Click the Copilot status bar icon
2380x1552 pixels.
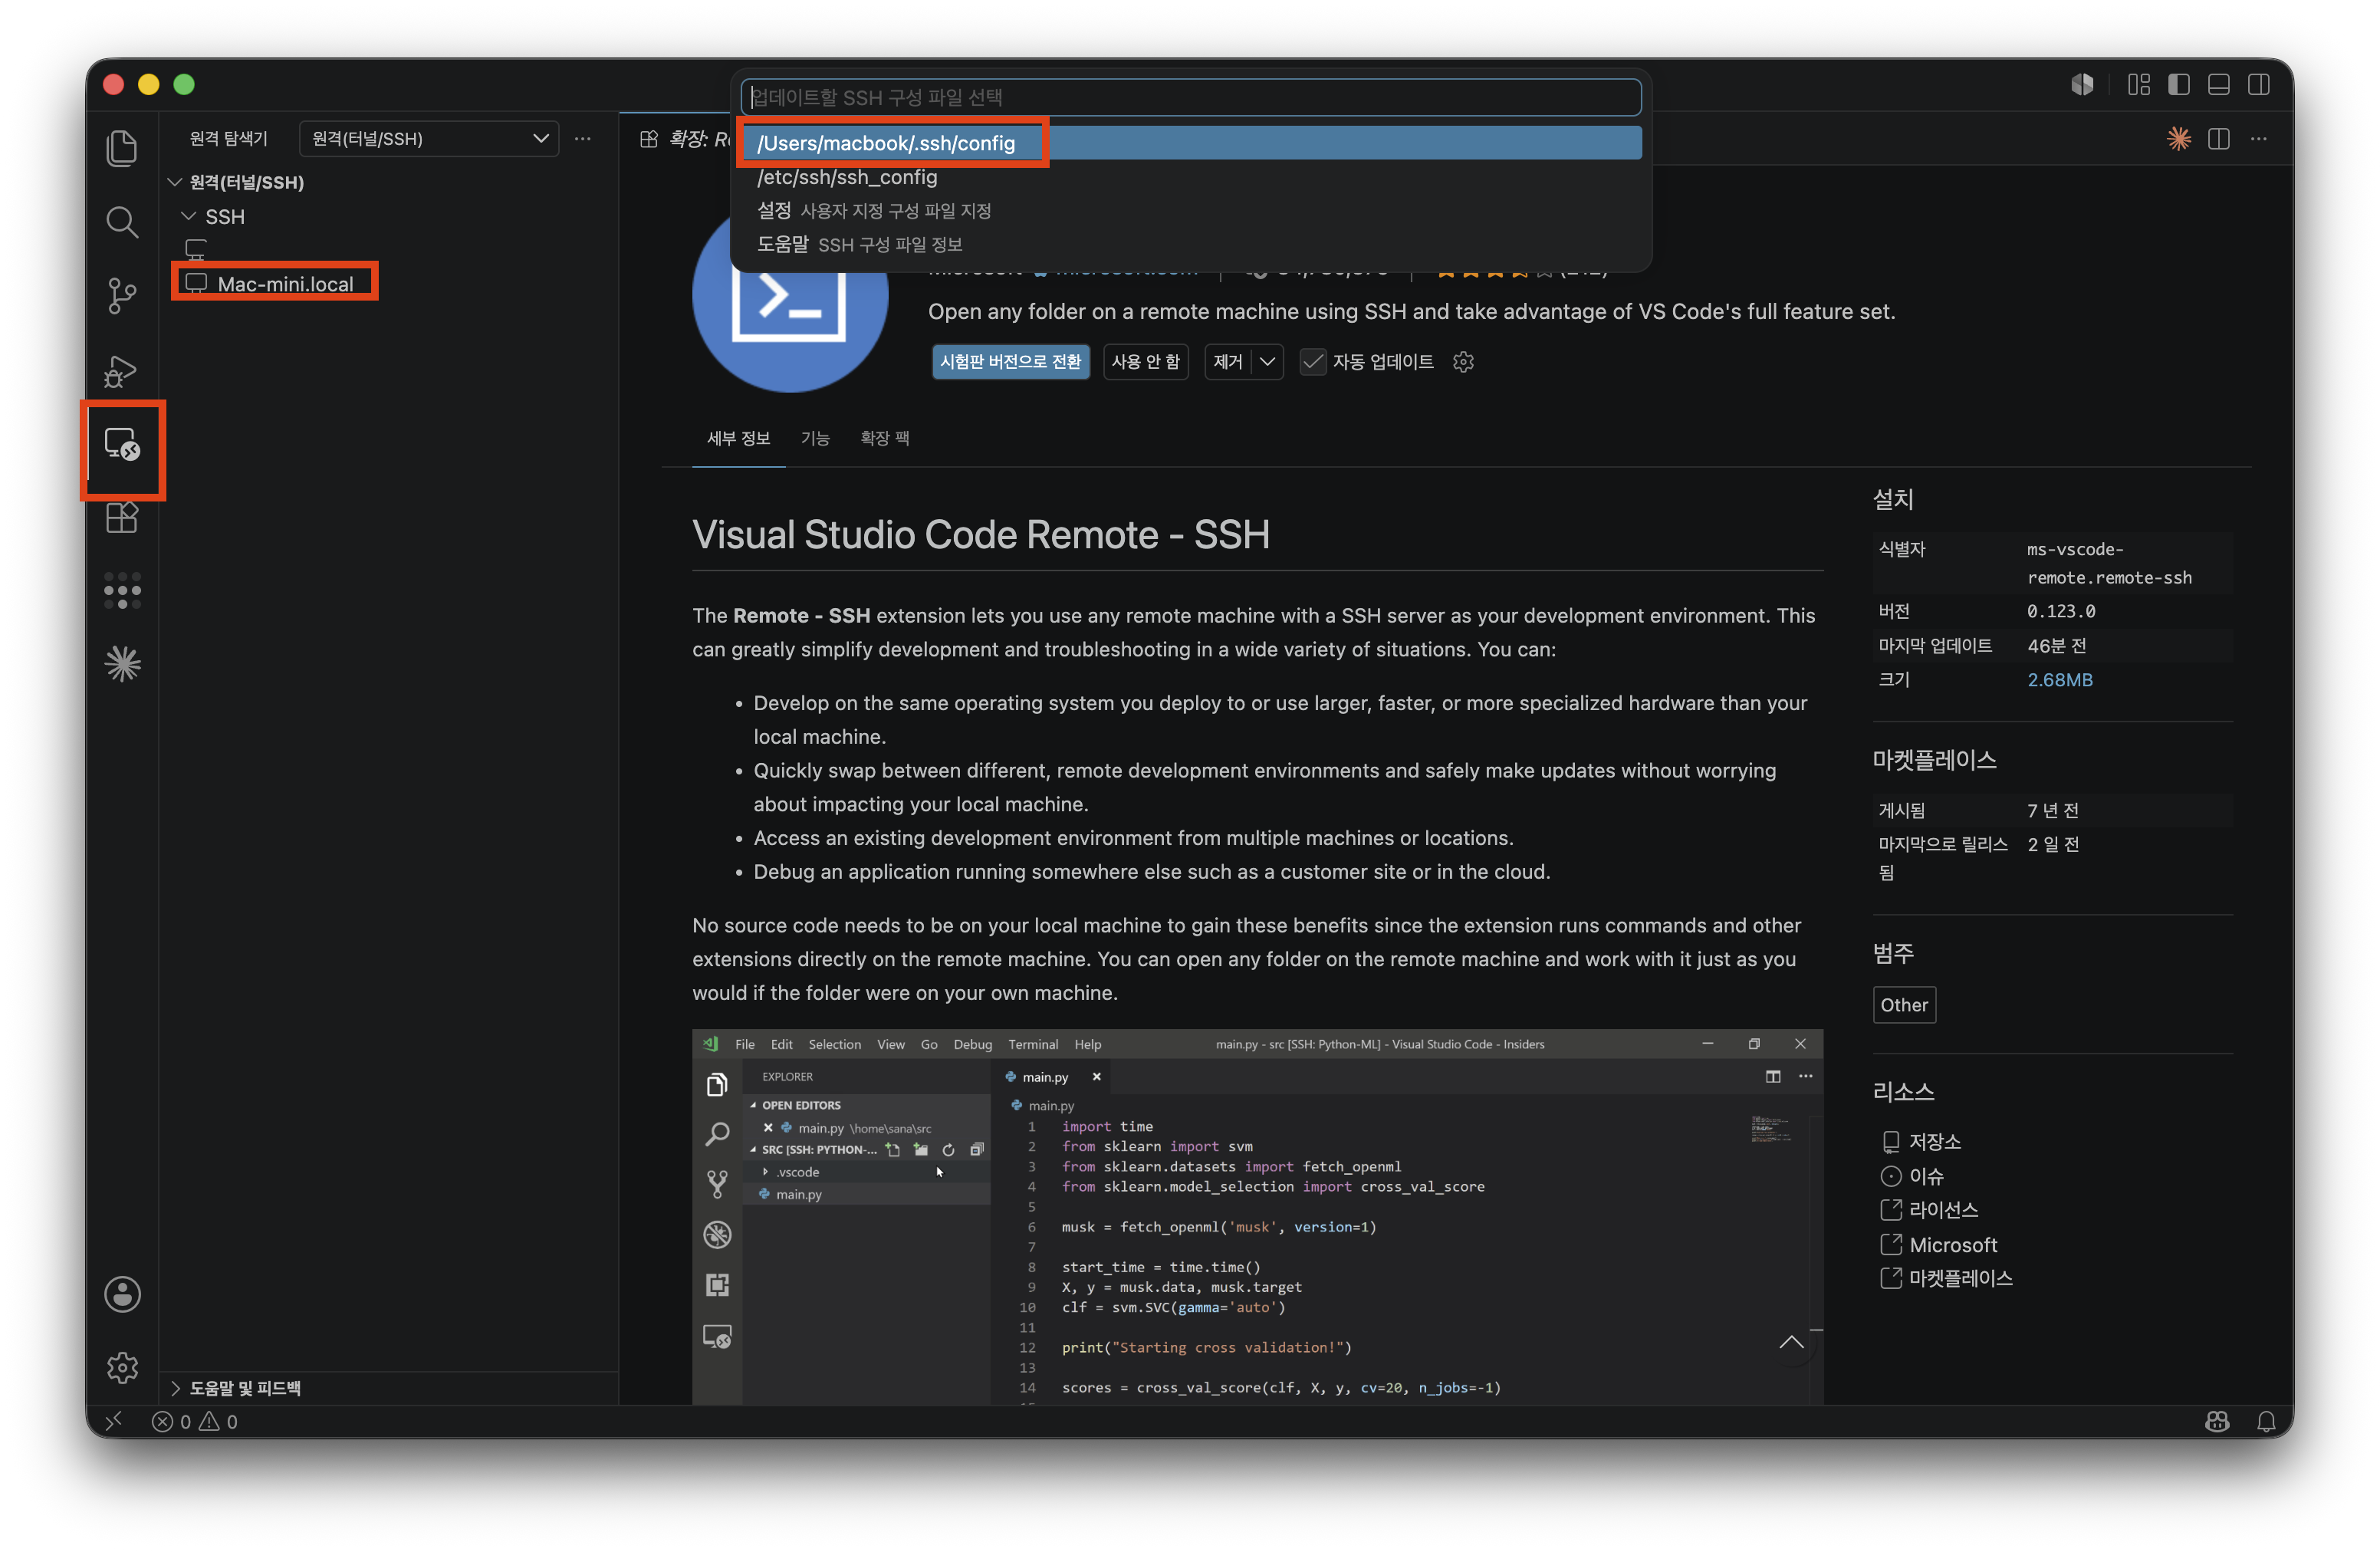click(2217, 1421)
